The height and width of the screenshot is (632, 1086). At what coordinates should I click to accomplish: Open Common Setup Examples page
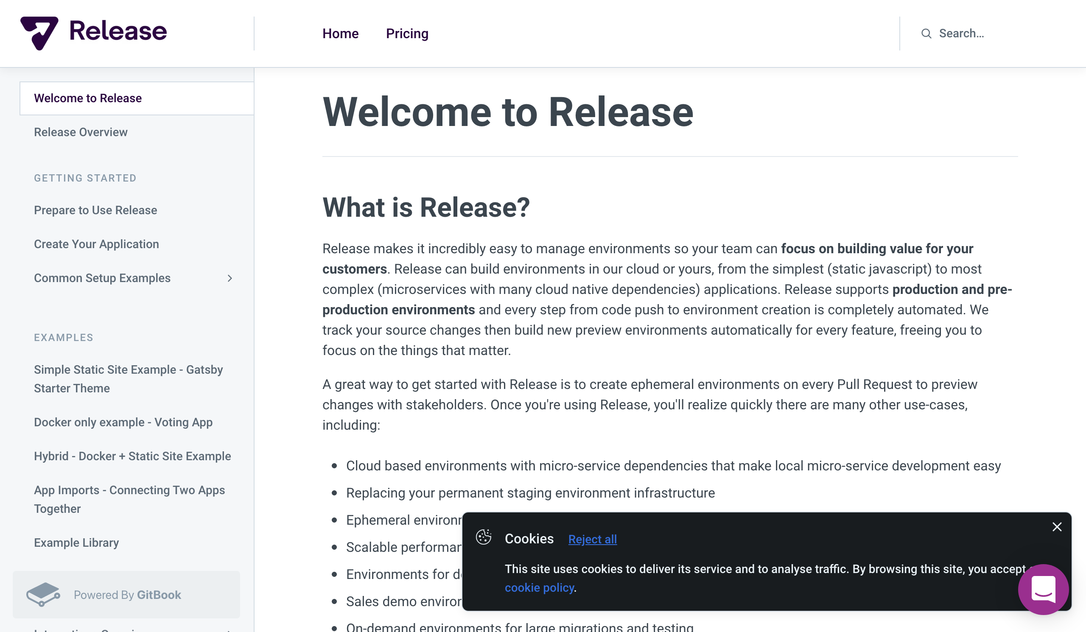102,278
